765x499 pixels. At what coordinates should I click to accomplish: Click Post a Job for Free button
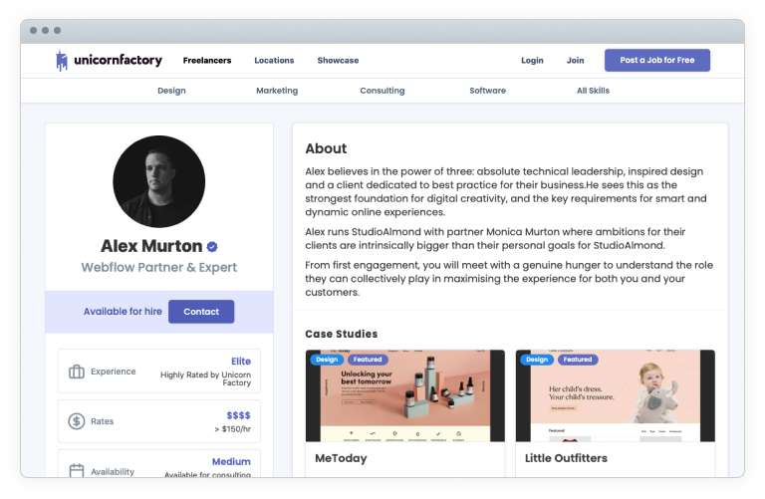(657, 60)
